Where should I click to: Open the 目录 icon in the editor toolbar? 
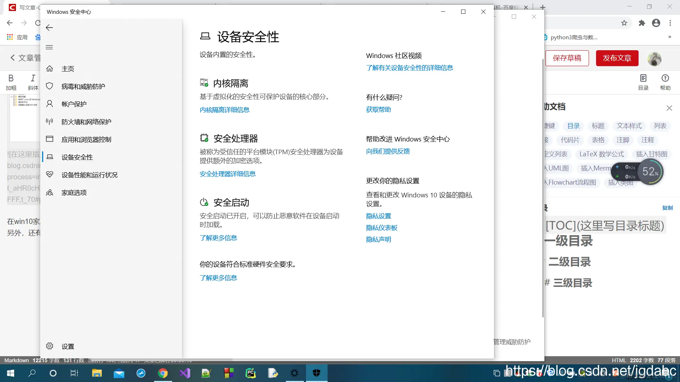(644, 82)
